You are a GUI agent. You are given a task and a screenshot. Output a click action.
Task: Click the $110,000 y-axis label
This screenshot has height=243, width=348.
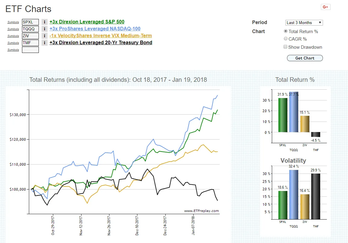click(18, 164)
